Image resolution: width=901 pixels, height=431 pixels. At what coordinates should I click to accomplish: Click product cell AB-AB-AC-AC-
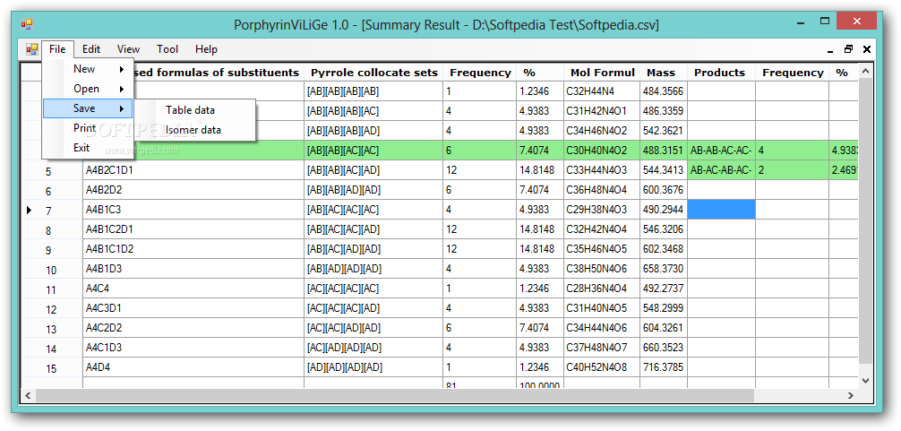click(721, 151)
